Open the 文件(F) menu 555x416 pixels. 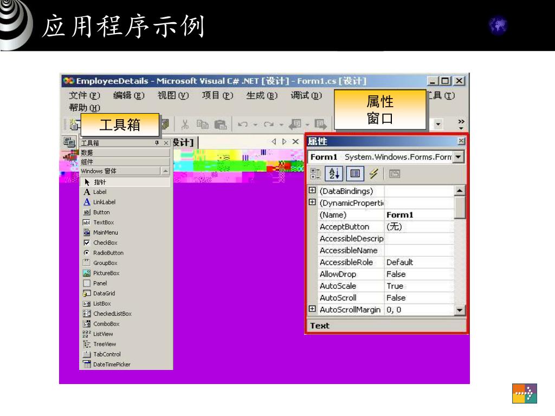point(85,95)
